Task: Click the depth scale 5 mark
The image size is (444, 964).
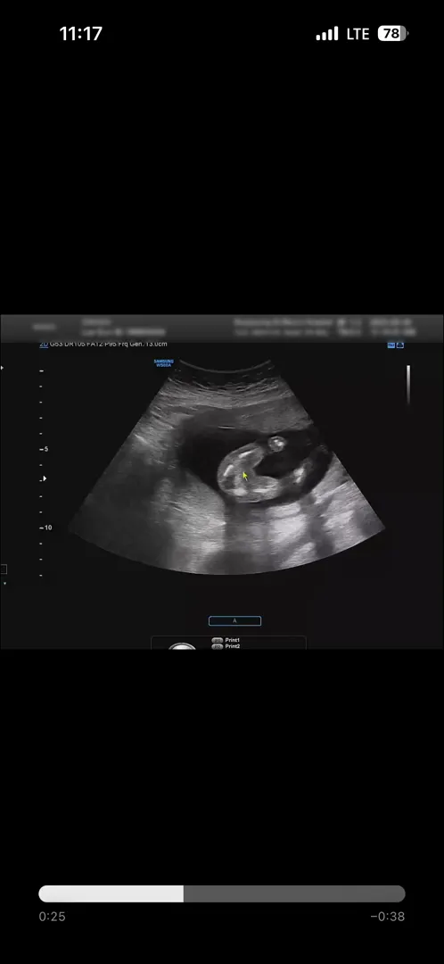Action: tap(45, 449)
